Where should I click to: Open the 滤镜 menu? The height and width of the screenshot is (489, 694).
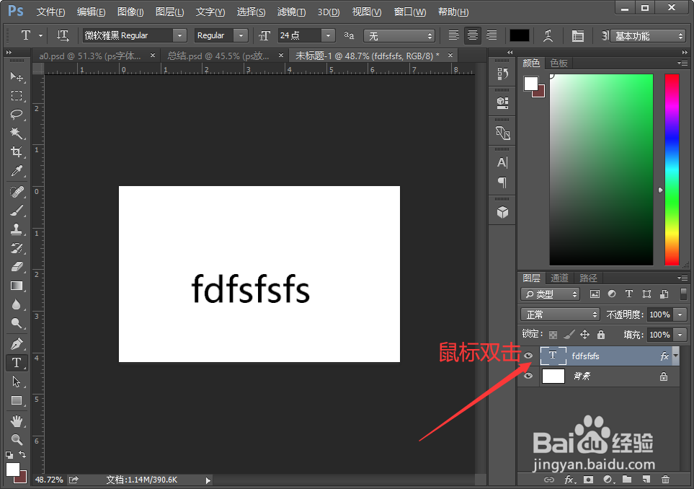[x=290, y=12]
